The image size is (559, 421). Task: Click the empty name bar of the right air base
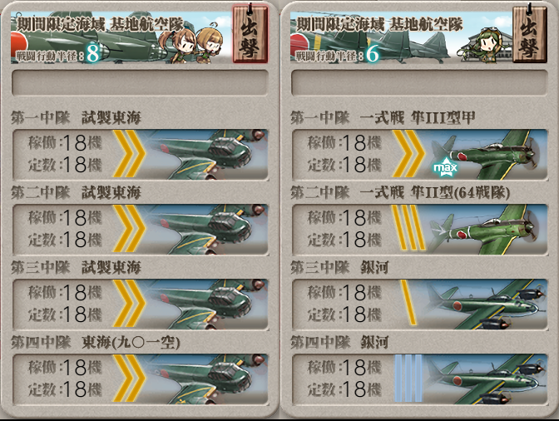pyautogui.click(x=419, y=82)
